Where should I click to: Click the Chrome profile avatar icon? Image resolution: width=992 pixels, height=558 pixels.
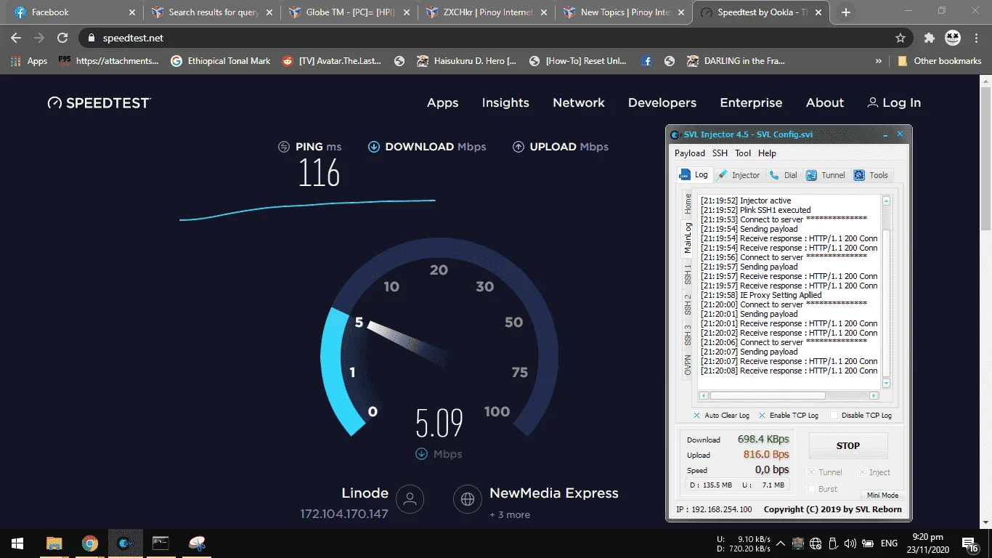(x=953, y=38)
